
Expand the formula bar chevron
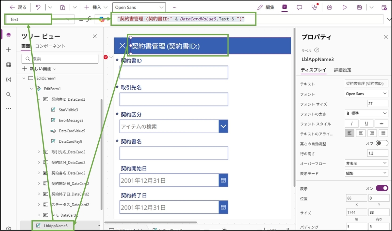388,20
